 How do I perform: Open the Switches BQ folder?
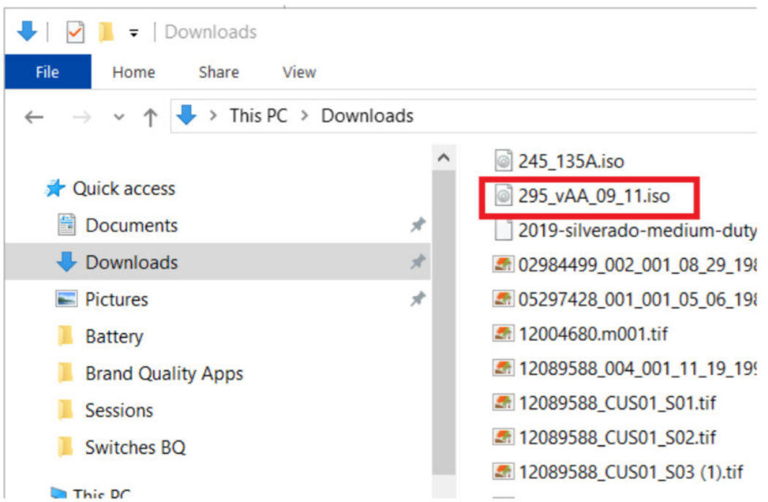click(135, 447)
